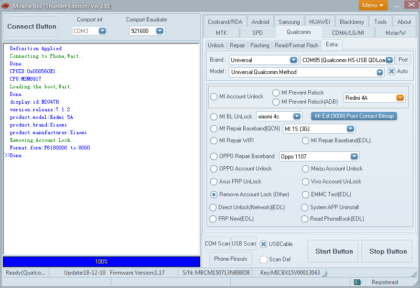Toggle the Auto checkbox
The image size is (420, 288).
(391, 71)
